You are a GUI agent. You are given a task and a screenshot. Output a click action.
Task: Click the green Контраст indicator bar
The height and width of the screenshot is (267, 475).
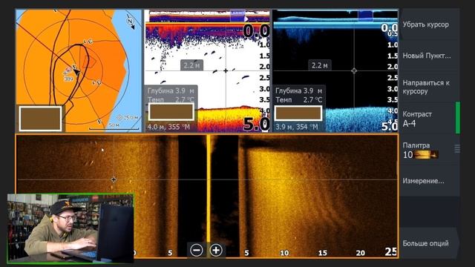[x=458, y=118]
